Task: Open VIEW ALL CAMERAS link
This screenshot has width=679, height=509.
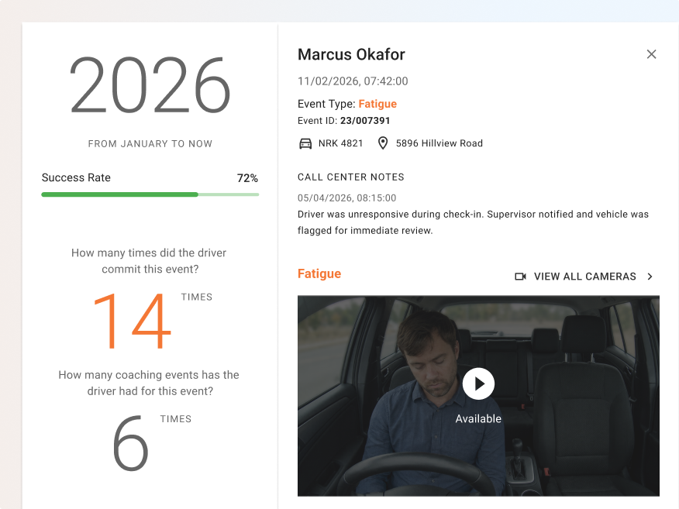Action: click(x=584, y=277)
